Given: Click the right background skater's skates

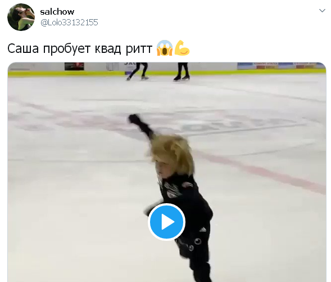Looking at the screenshot, I should point(182,78).
